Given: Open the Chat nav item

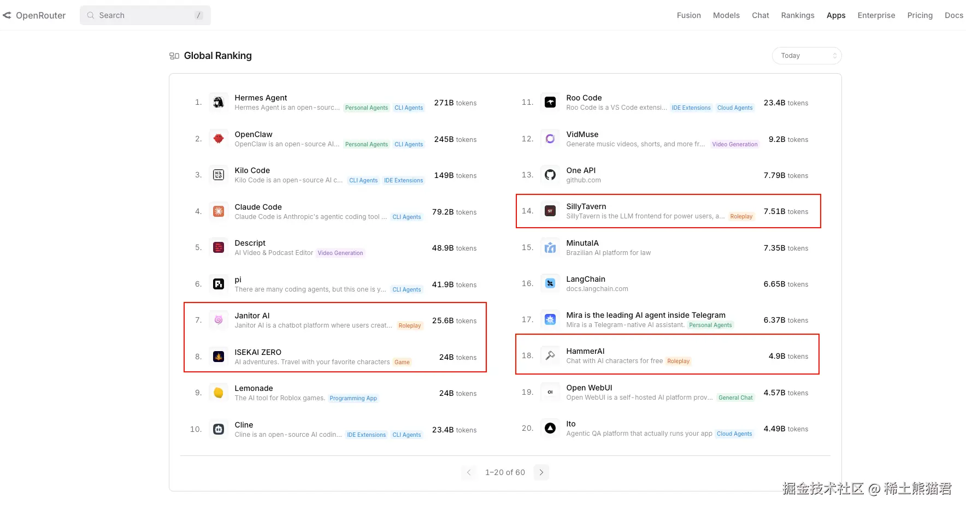Looking at the screenshot, I should tap(761, 15).
